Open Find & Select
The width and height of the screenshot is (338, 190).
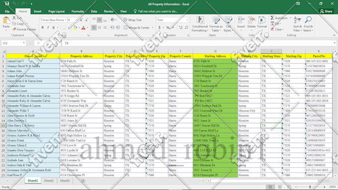pyautogui.click(x=308, y=24)
